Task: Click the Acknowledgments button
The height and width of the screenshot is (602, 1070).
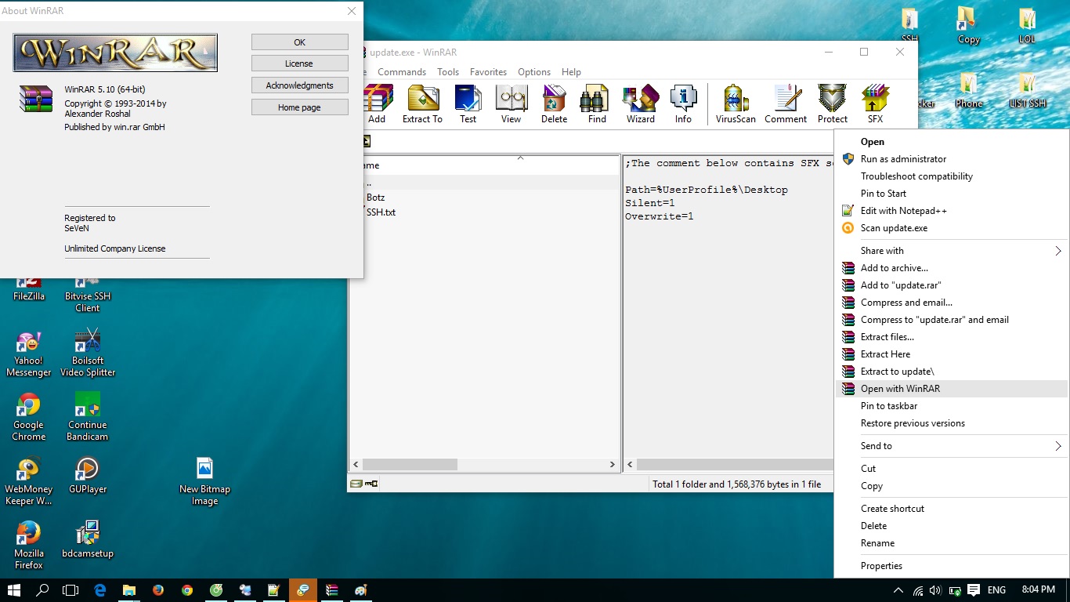Action: [299, 85]
